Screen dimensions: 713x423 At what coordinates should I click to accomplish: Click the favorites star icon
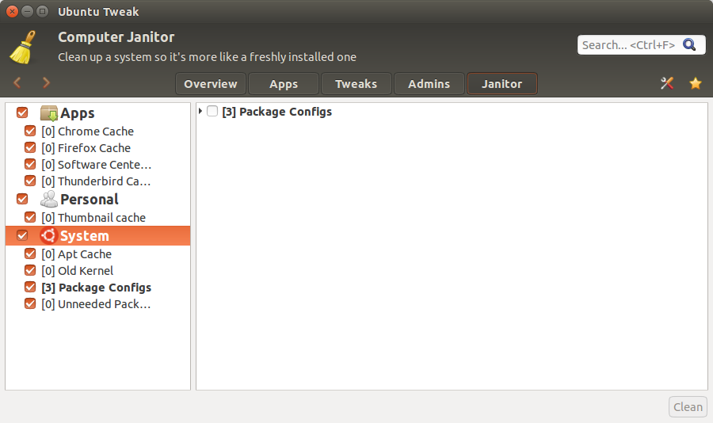click(696, 83)
